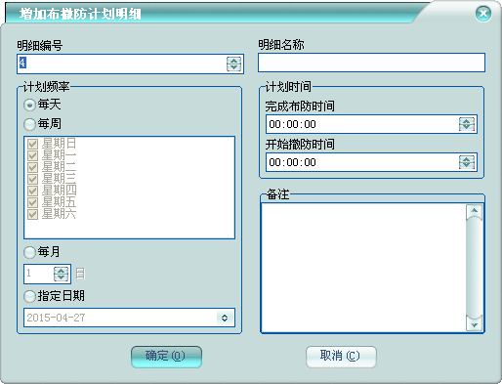Click down arrow of 备注 scrollbar

(x=475, y=324)
